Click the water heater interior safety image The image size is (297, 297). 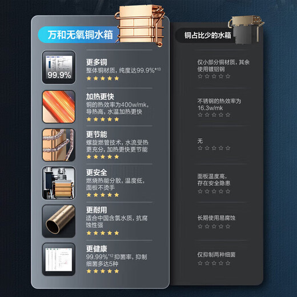59,183
